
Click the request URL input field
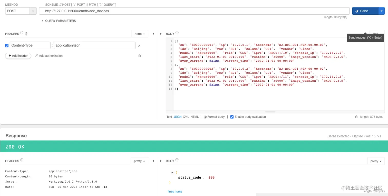[194, 11]
